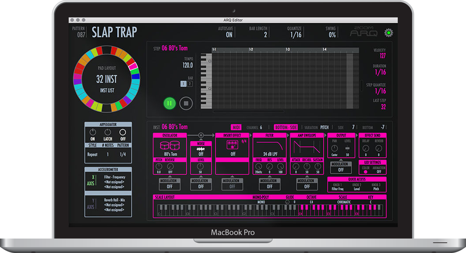
Task: Toggle Autosave ON setting
Action: click(229, 35)
